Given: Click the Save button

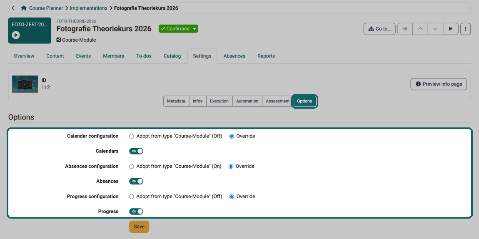Looking at the screenshot, I should 139,227.
